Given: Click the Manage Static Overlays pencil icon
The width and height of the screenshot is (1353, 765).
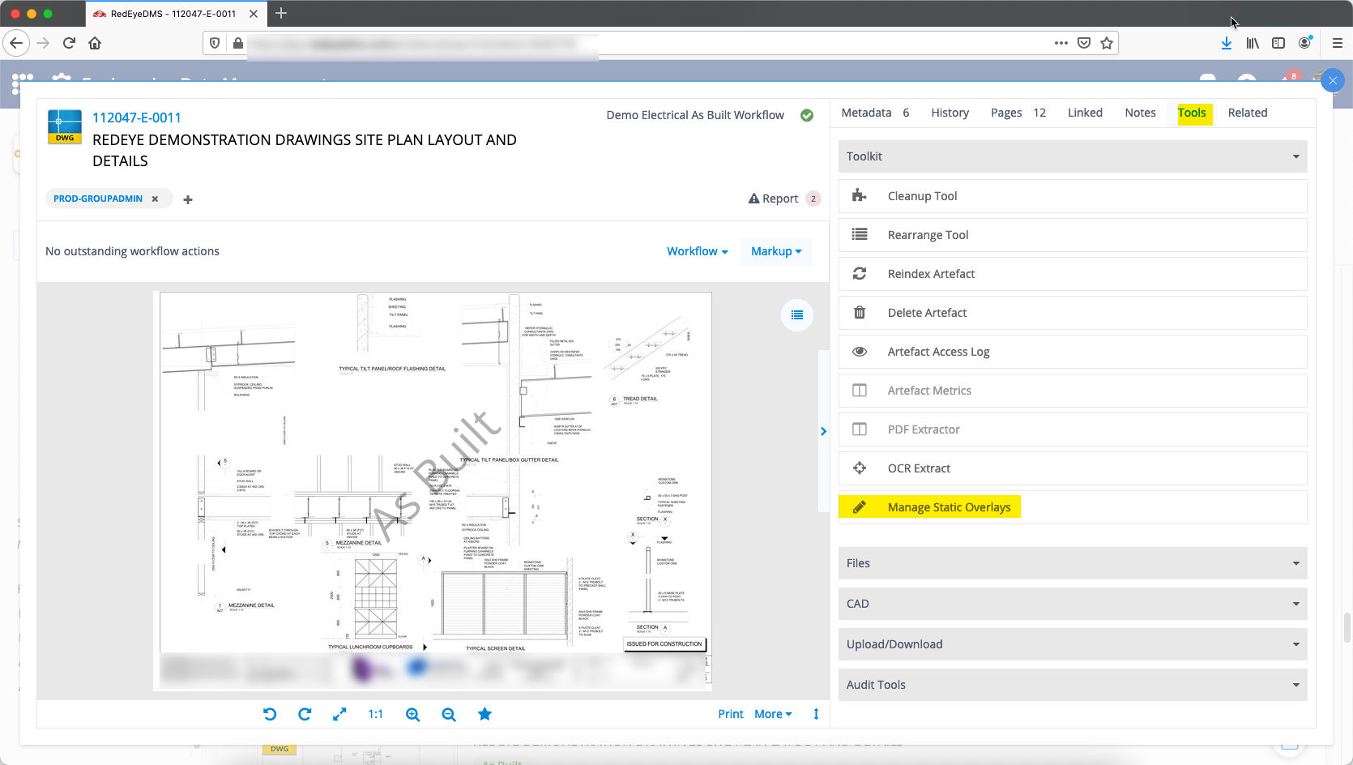Looking at the screenshot, I should (860, 507).
